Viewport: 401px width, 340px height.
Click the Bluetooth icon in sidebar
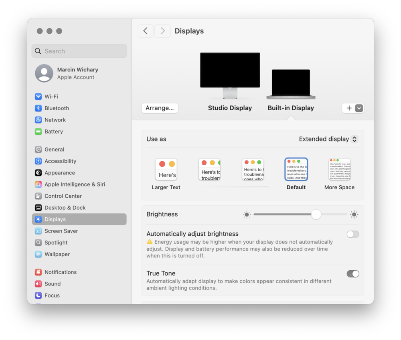38,108
